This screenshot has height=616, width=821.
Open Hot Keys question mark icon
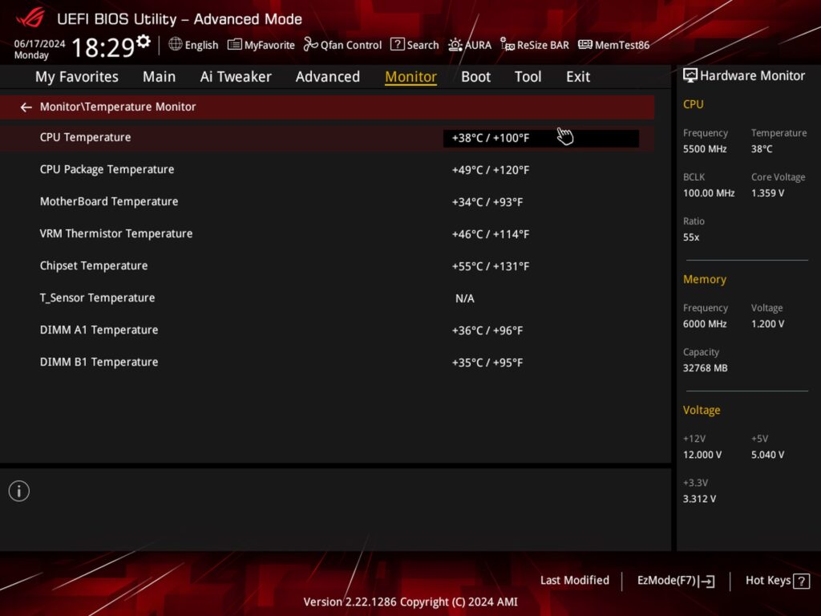(801, 581)
